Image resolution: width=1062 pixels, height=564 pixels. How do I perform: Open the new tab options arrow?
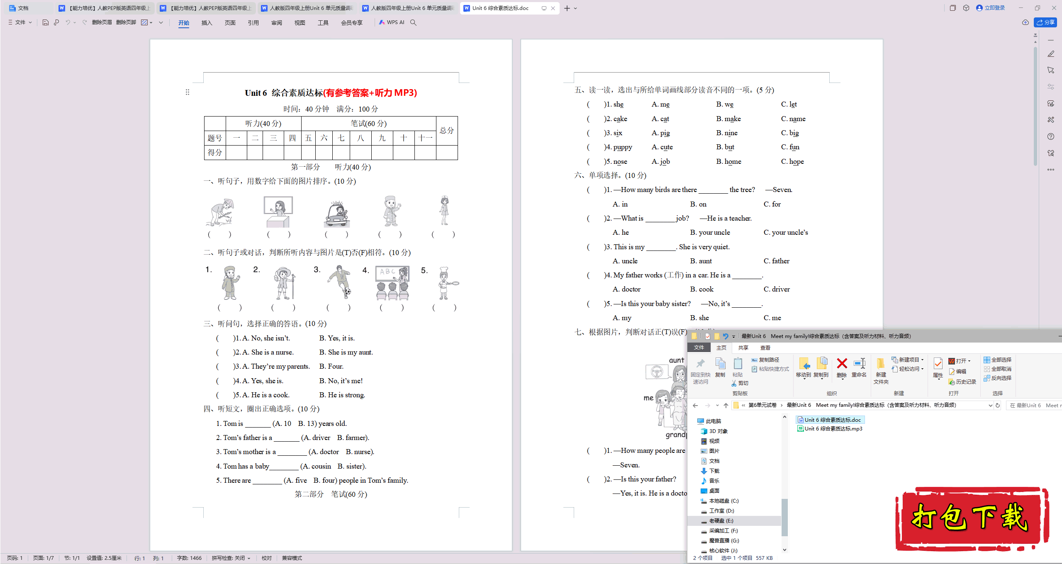click(x=575, y=8)
